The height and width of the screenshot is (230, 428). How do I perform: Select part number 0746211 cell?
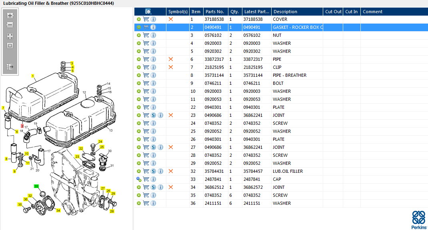click(x=215, y=83)
